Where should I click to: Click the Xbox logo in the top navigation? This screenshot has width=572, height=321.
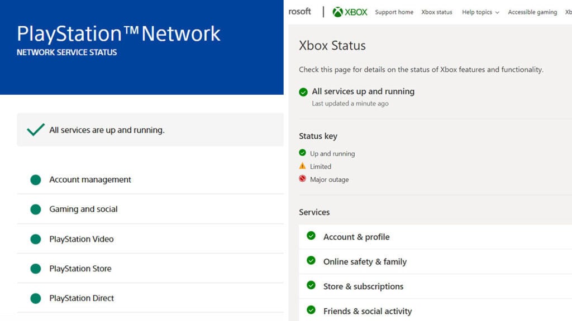349,11
